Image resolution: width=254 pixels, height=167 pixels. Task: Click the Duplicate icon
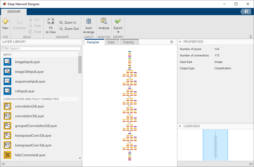(x=19, y=21)
